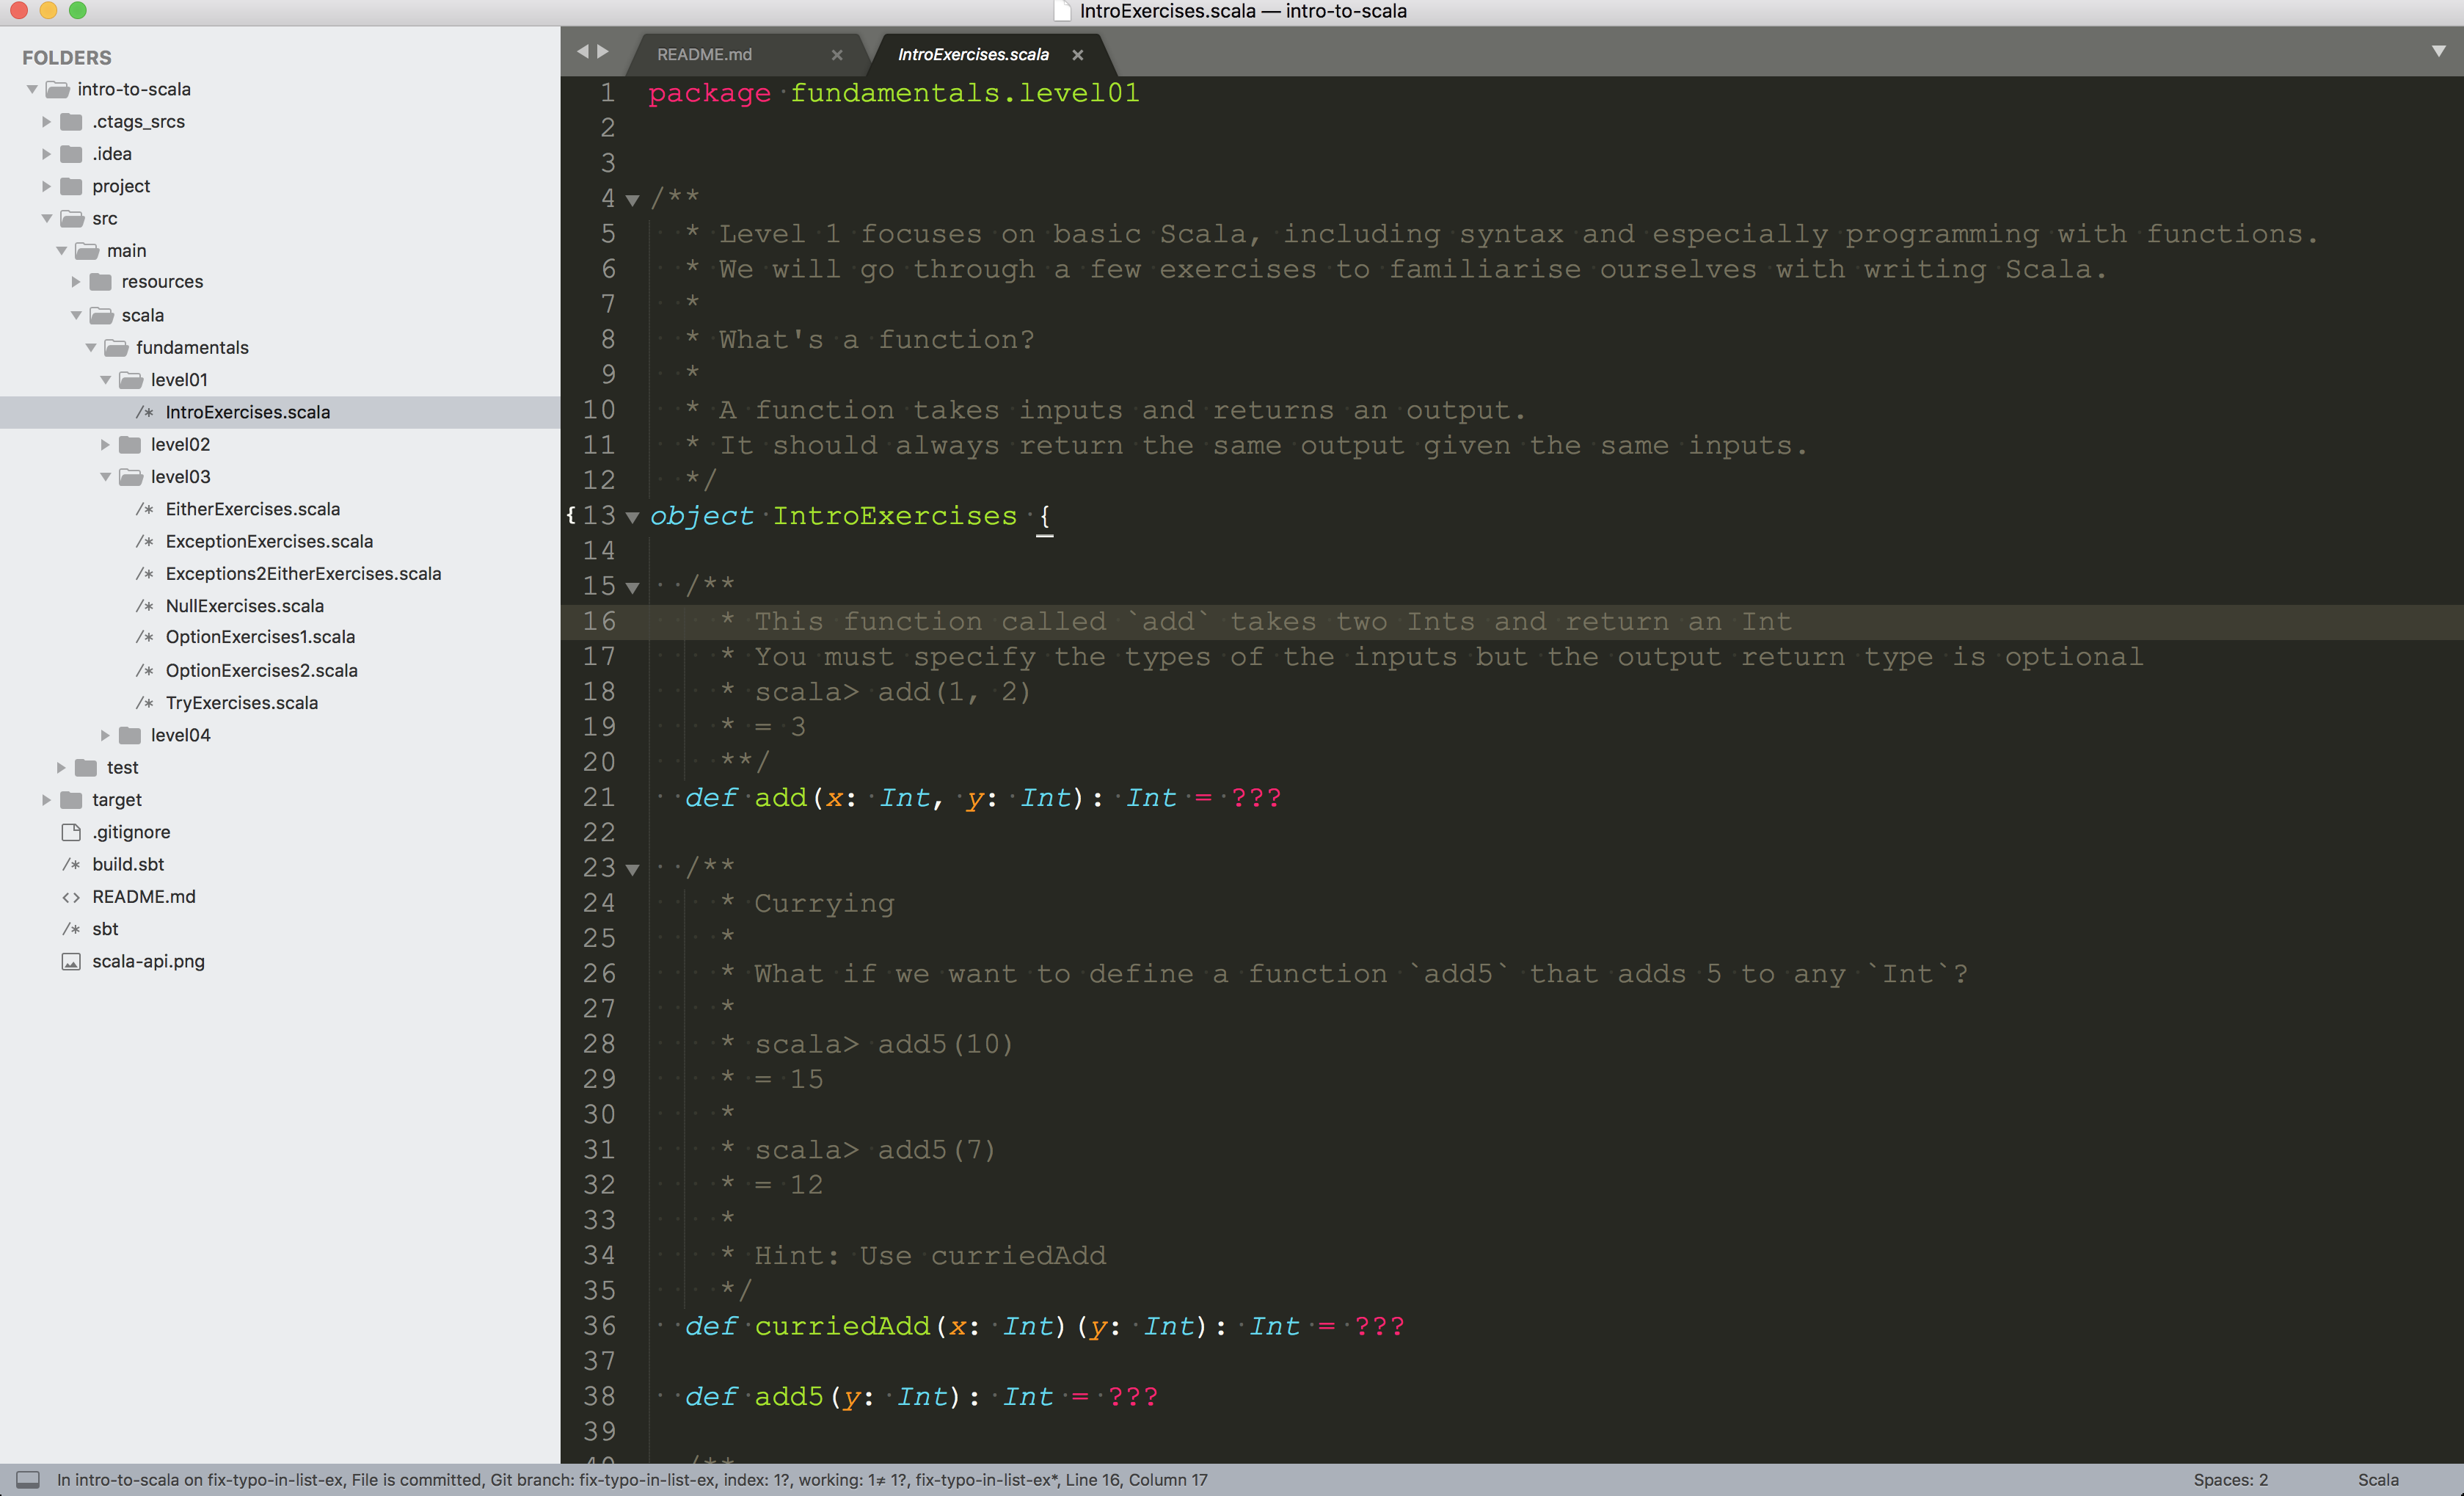Collapse the Currying comment fold at line 23
The height and width of the screenshot is (1496, 2464).
(632, 870)
